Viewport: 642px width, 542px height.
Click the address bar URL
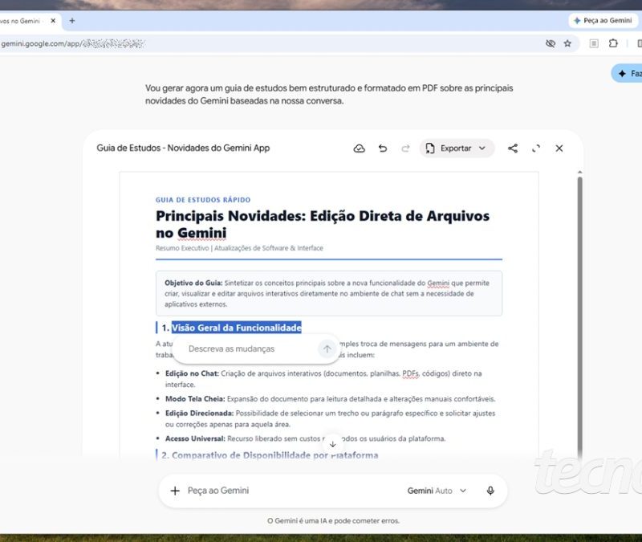[x=73, y=43]
